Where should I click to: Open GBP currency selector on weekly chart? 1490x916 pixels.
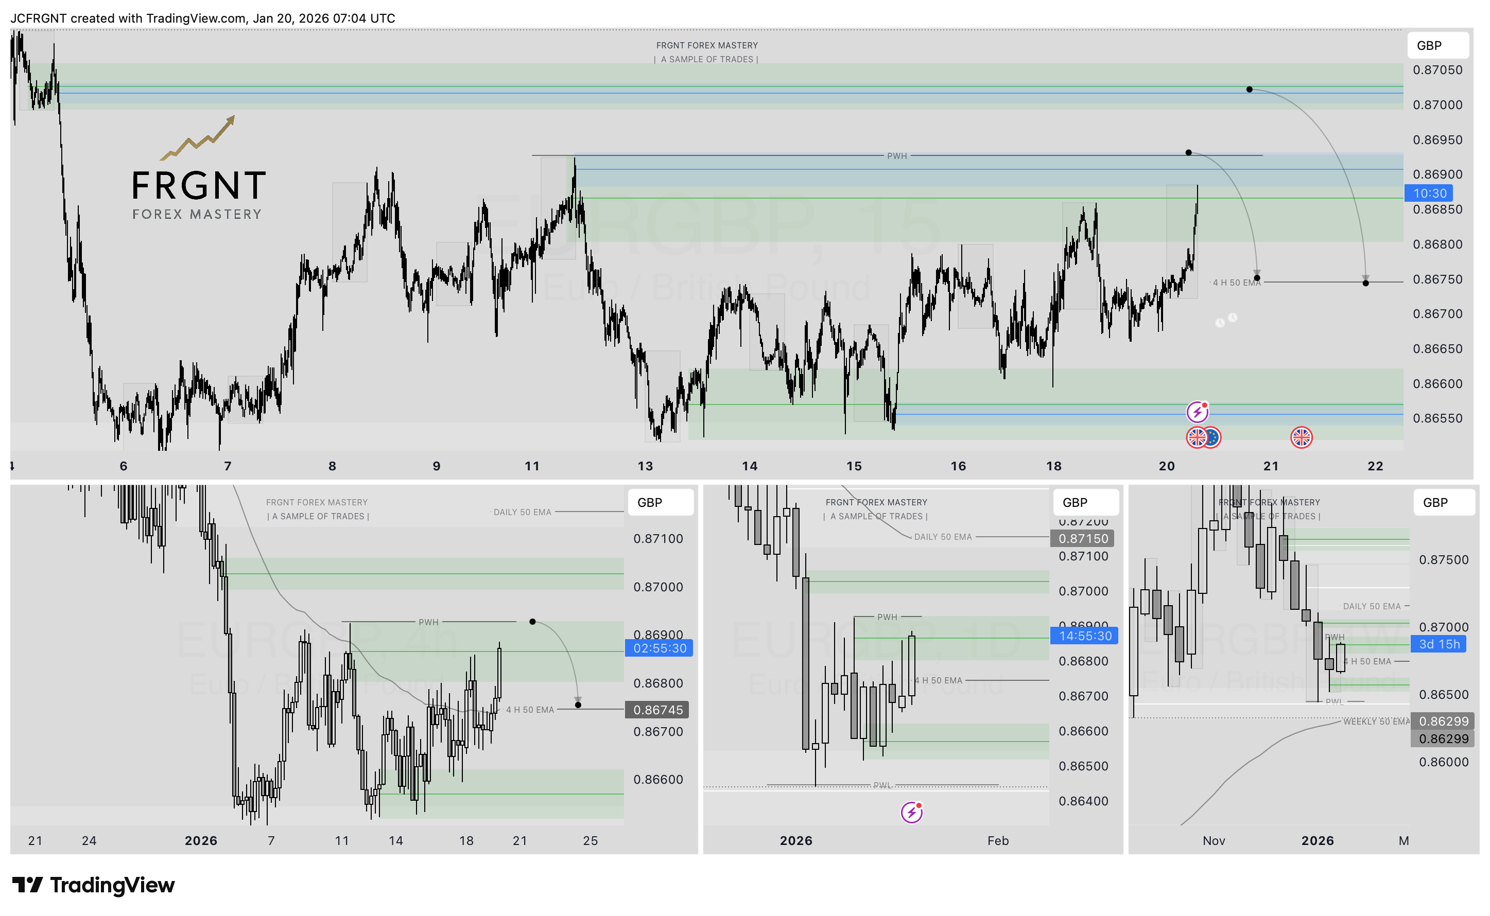tap(1444, 502)
